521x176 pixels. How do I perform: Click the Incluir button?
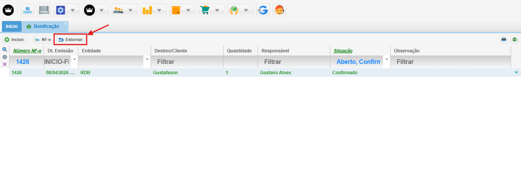pyautogui.click(x=15, y=39)
